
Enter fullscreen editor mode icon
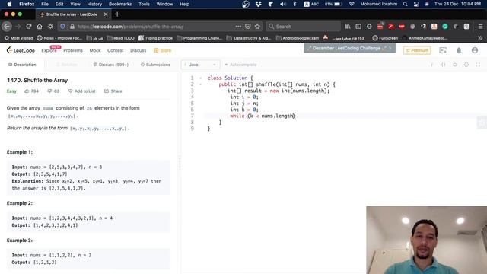478,65
